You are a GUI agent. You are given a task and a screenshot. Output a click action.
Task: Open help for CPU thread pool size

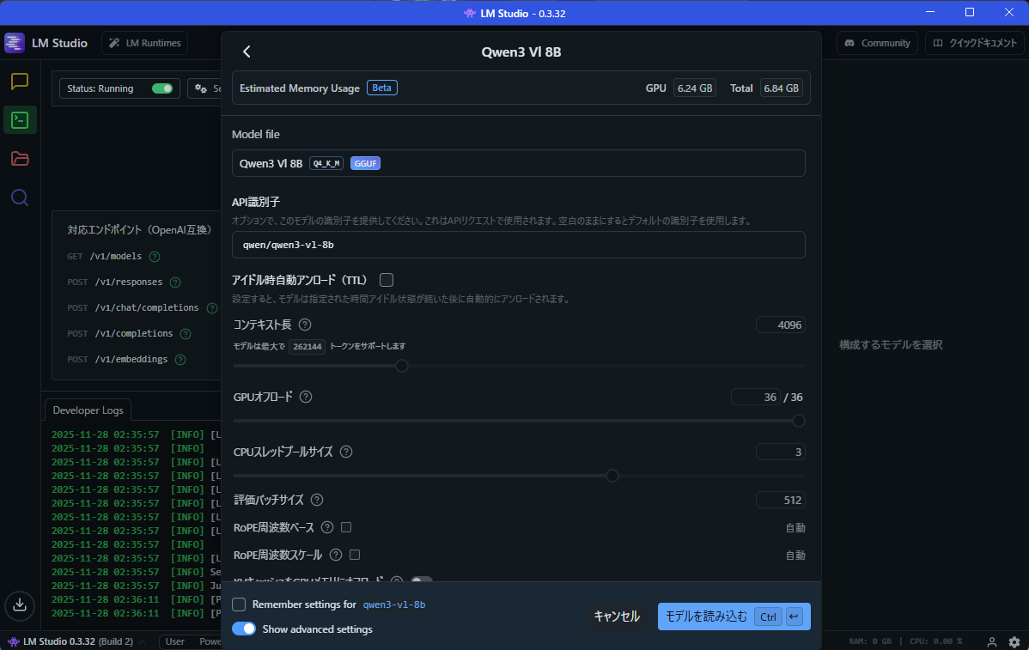(x=346, y=452)
